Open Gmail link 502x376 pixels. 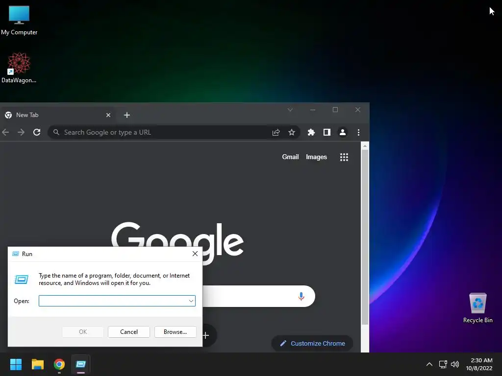click(x=290, y=157)
